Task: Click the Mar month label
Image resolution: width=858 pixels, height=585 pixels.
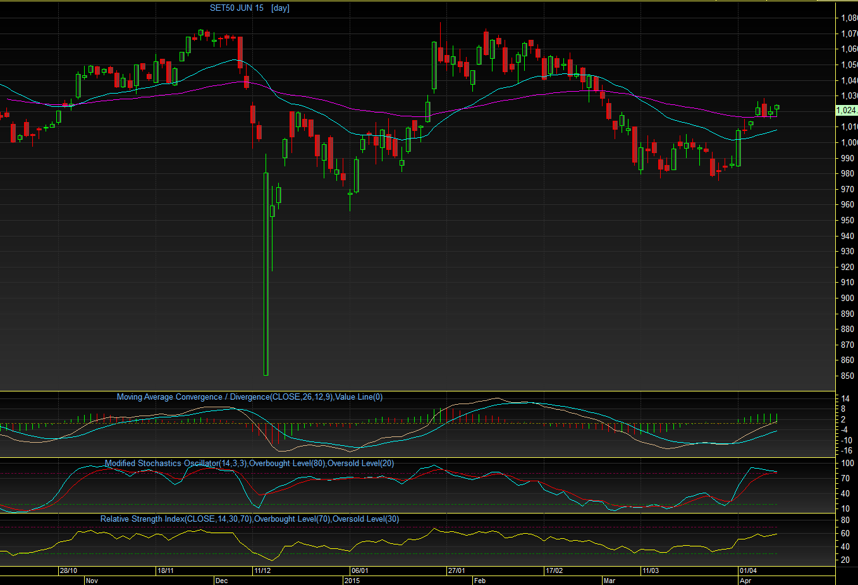Action: [x=610, y=581]
